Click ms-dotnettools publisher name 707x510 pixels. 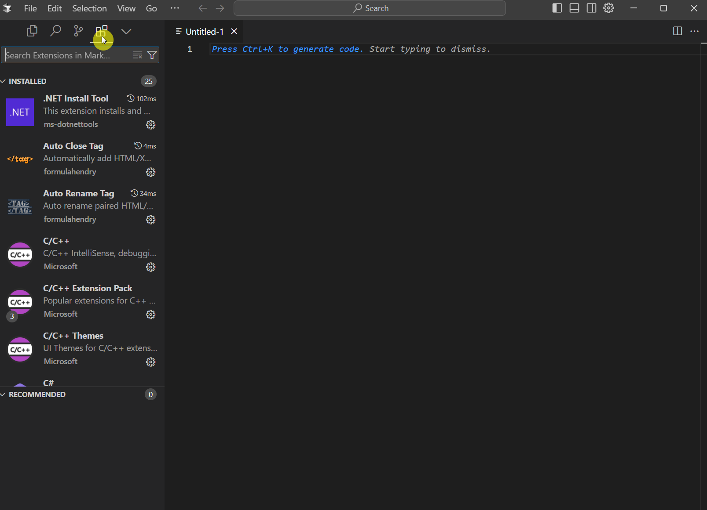71,124
